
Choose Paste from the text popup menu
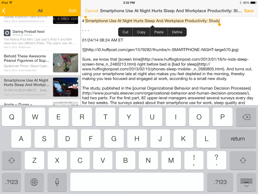click(159, 32)
